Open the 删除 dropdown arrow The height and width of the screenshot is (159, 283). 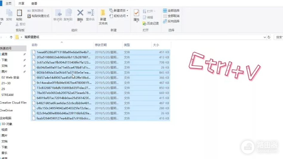[80, 22]
